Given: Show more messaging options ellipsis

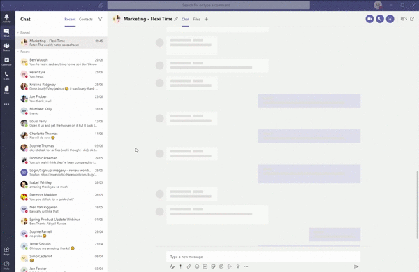Looking at the screenshot, I should tap(246, 266).
